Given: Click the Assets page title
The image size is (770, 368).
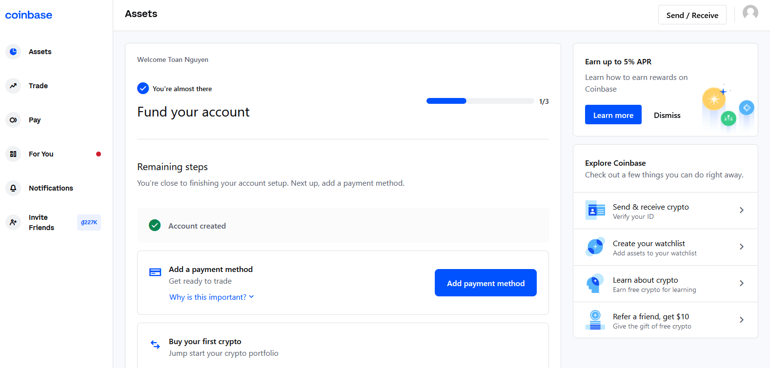Looking at the screenshot, I should [x=141, y=14].
